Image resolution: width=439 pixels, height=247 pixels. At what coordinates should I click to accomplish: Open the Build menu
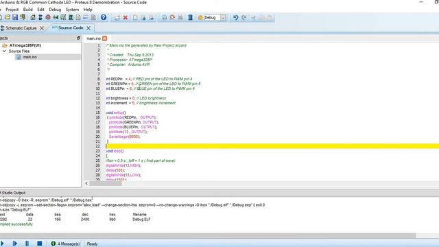[x=27, y=10]
